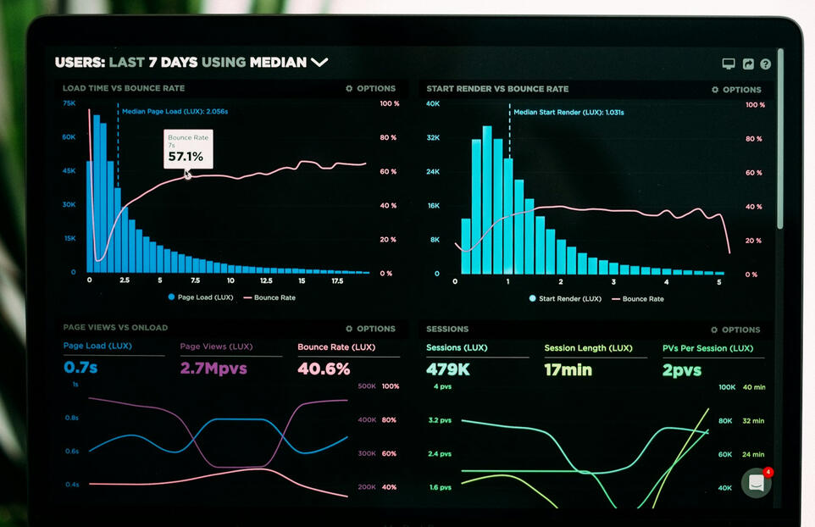
Task: Click the gear icon beside Sessions Options
Action: pyautogui.click(x=714, y=330)
